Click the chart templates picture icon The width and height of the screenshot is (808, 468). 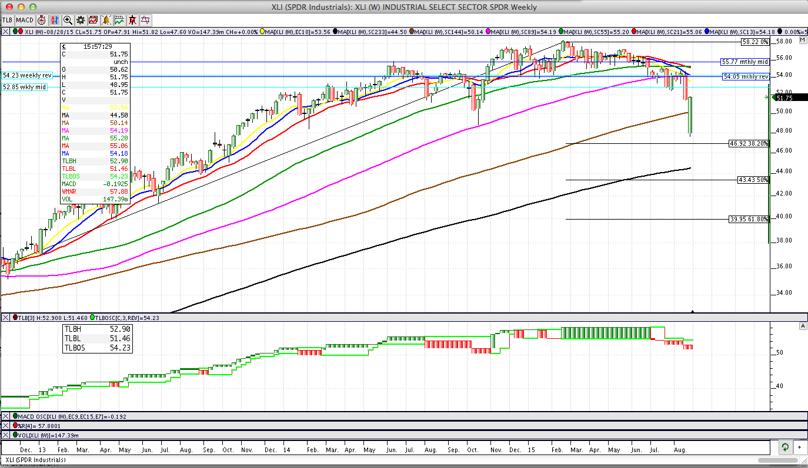[94, 20]
